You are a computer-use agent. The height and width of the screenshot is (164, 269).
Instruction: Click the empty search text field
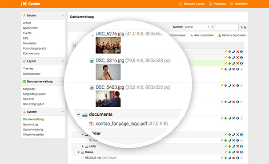[226, 27]
